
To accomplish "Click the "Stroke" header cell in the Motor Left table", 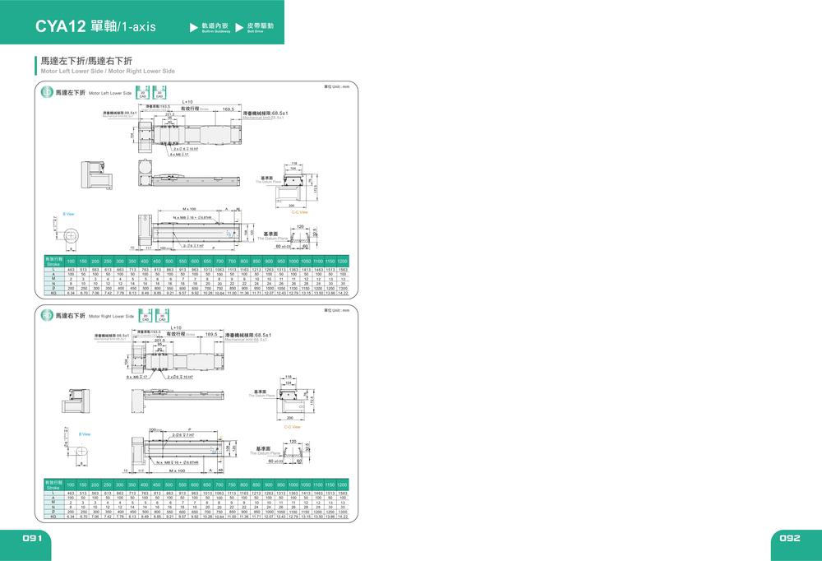I will (x=54, y=261).
